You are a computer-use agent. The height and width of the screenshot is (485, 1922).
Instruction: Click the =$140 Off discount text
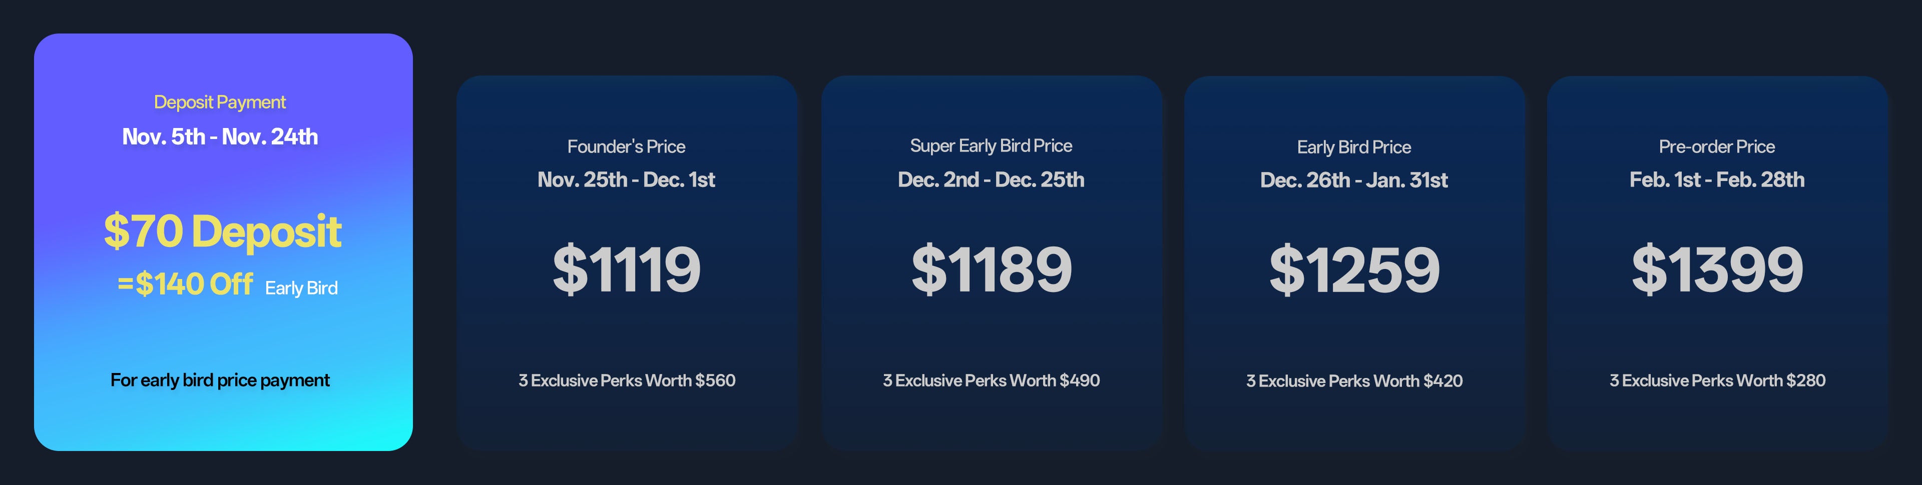pyautogui.click(x=185, y=284)
